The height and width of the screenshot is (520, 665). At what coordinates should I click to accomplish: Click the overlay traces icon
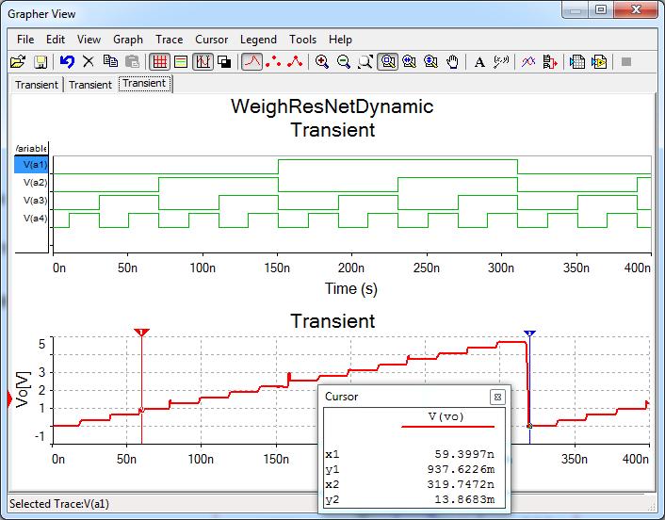tap(528, 62)
